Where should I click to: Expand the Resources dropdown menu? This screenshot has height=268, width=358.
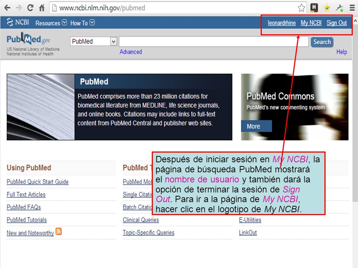pos(51,23)
